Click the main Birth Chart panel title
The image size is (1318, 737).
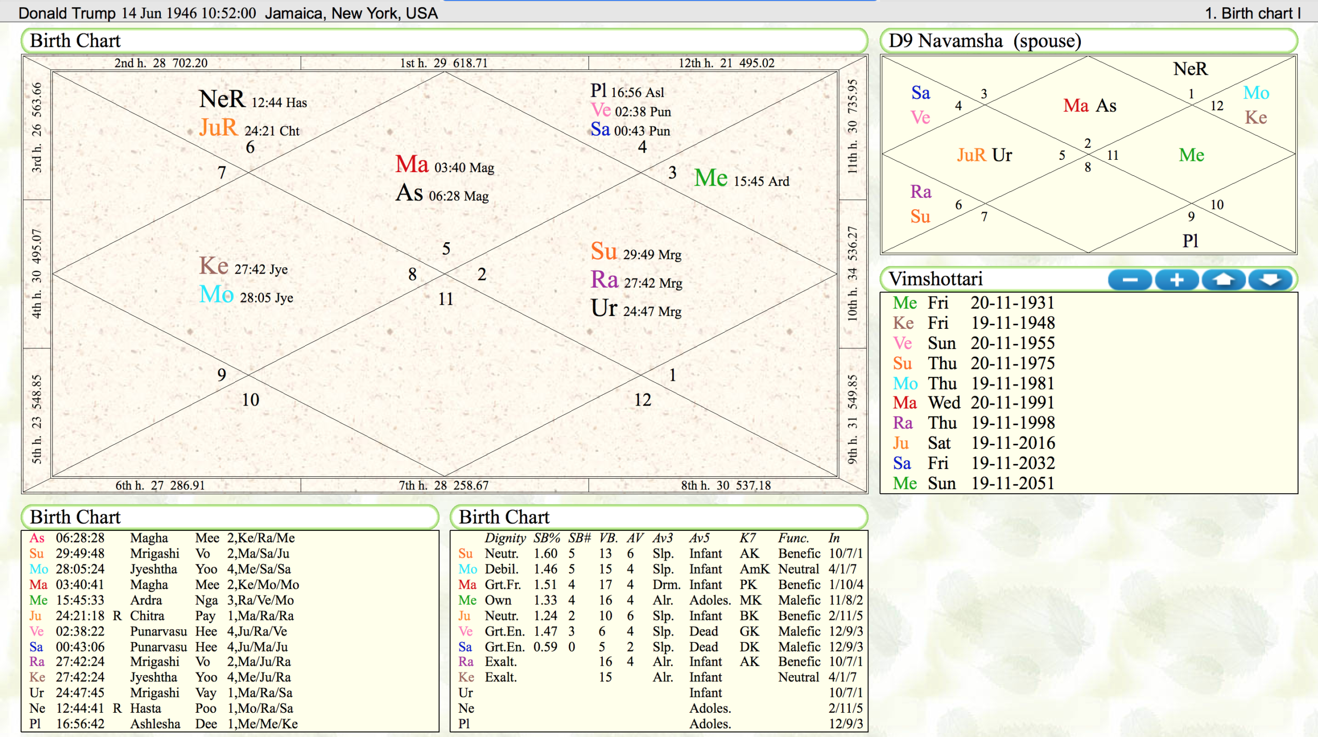tap(75, 41)
